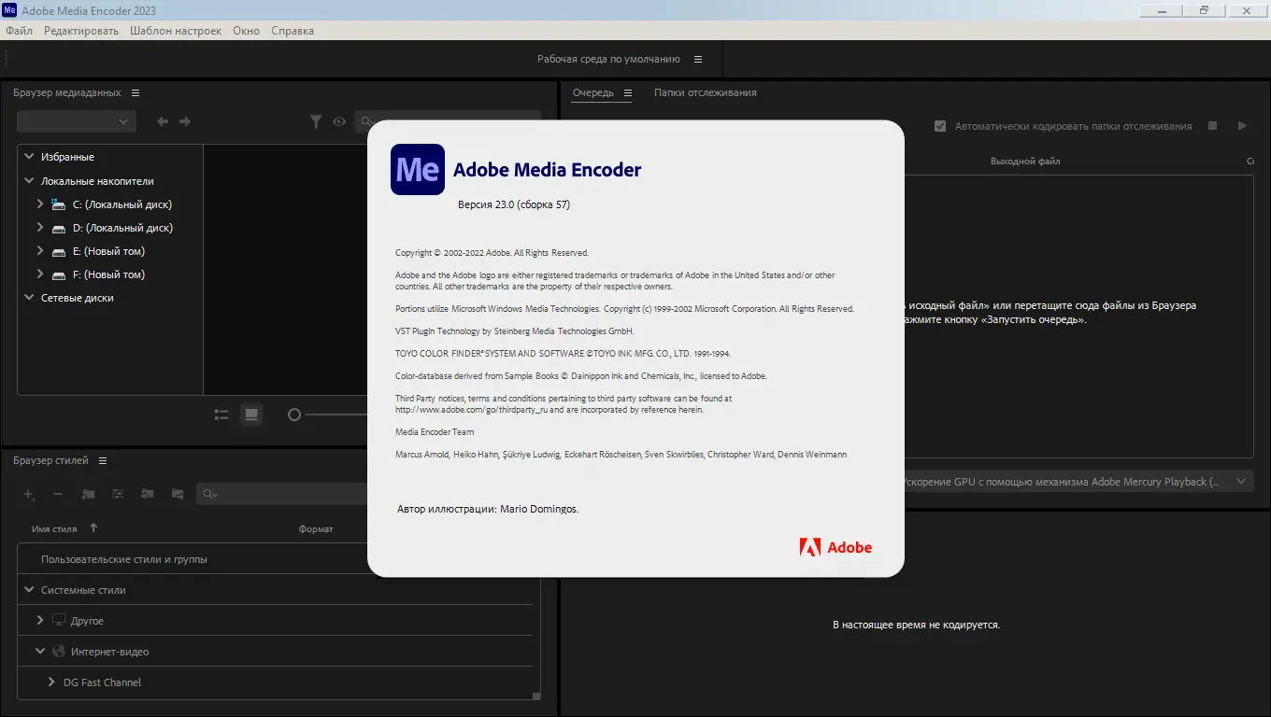This screenshot has height=717, width=1271.
Task: Open the workspace menu icon beside Рабочая среда
Action: [x=698, y=59]
